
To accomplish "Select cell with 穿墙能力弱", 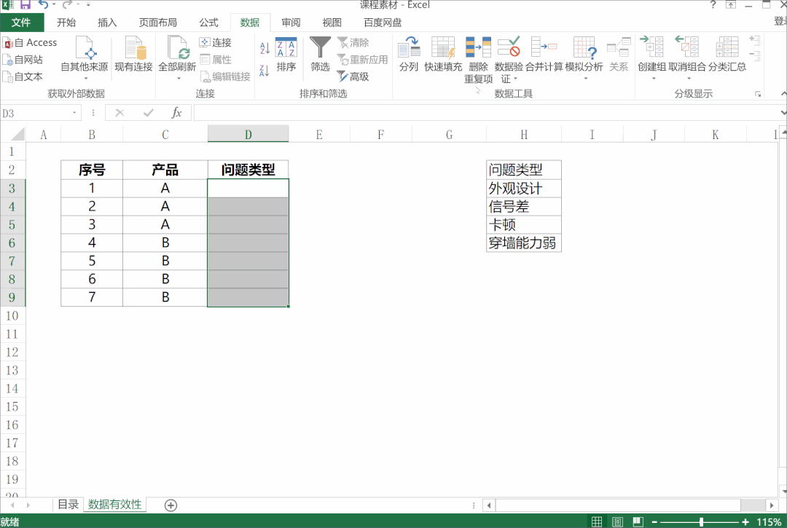I will click(523, 243).
